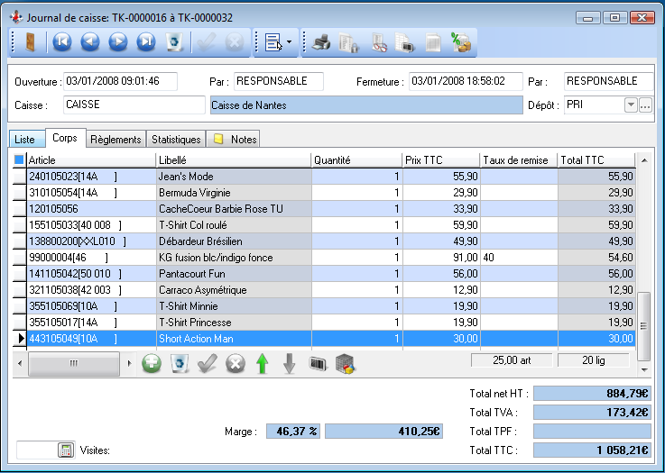This screenshot has width=665, height=473.
Task: Go to the previous record
Action: (x=90, y=42)
